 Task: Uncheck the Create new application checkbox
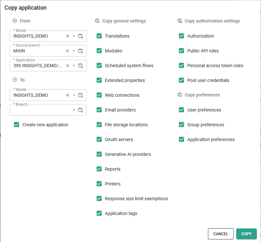point(17,125)
